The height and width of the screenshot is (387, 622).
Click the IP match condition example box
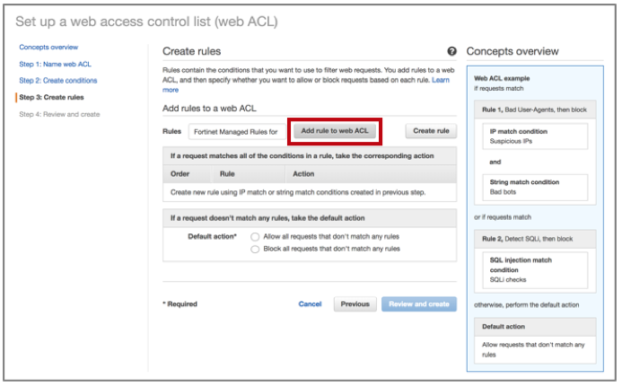537,136
